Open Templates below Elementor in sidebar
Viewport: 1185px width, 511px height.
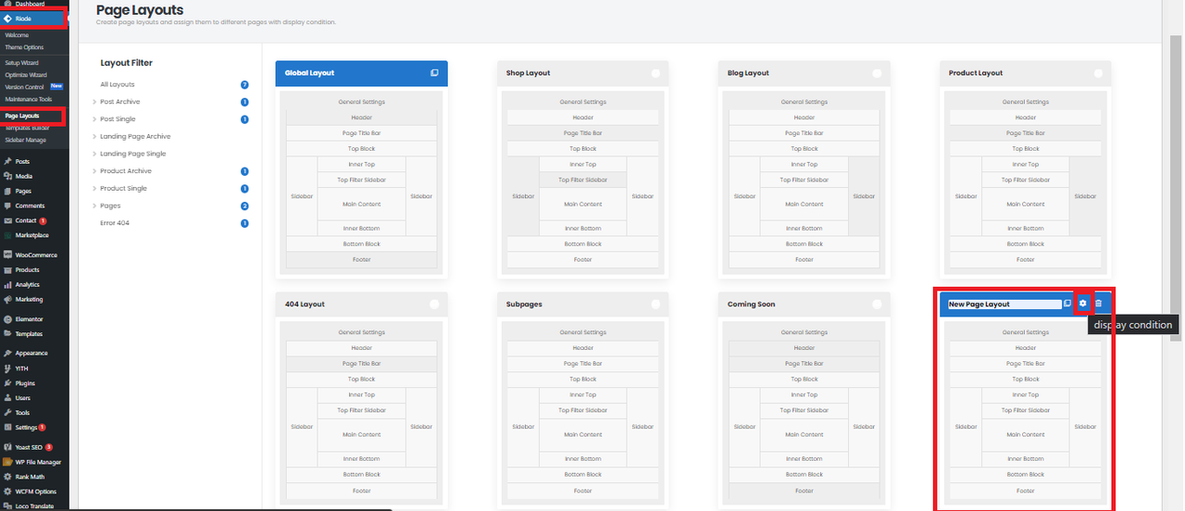click(x=29, y=333)
